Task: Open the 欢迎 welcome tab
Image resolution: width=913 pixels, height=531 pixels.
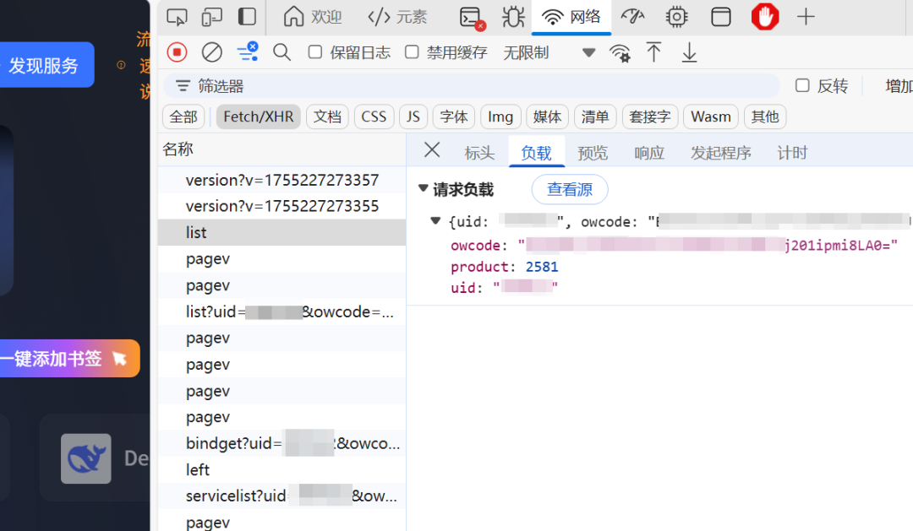Action: click(313, 17)
